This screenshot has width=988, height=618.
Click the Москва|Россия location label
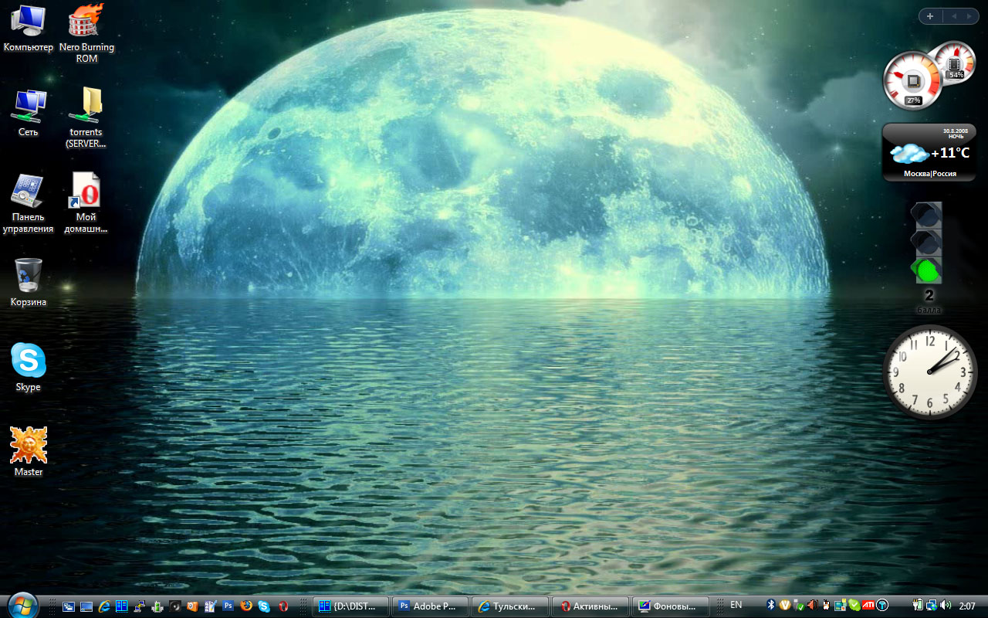pos(929,174)
